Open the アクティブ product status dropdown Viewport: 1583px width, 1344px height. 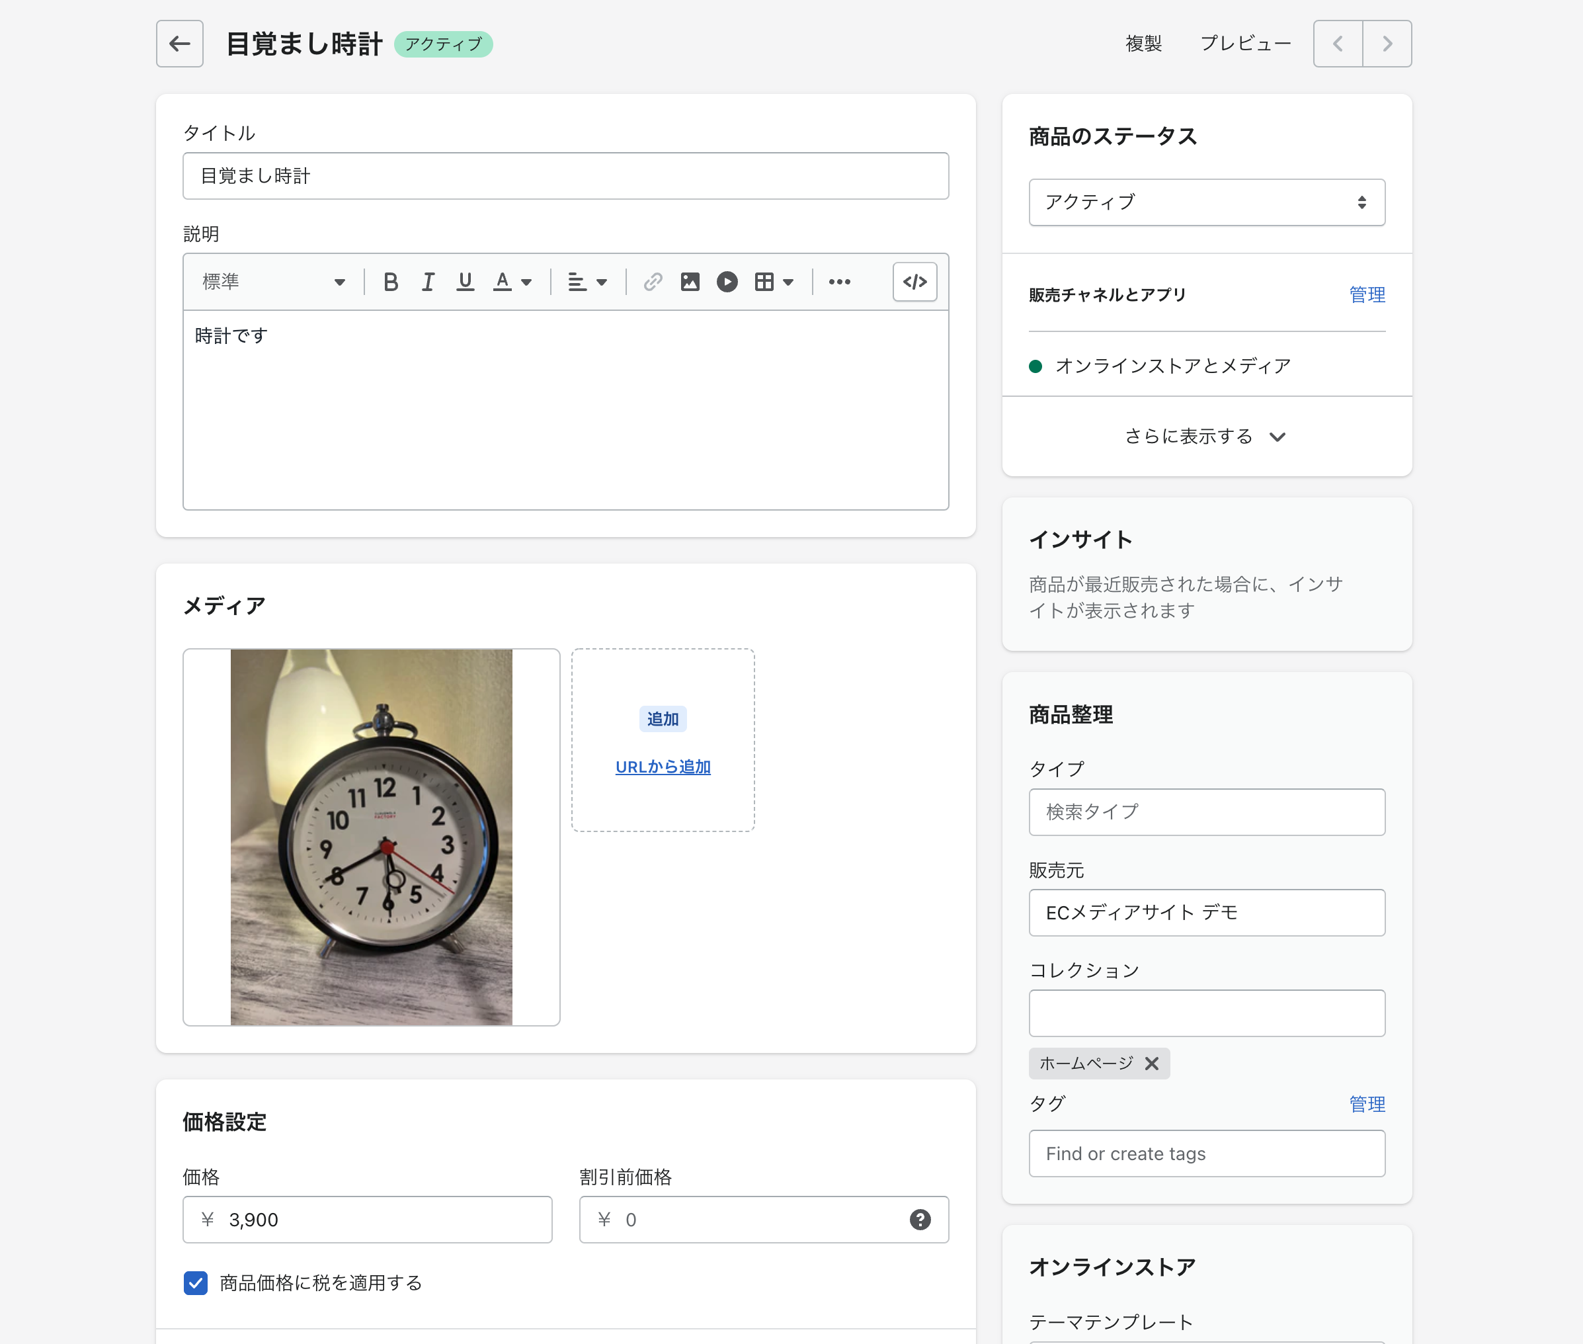1206,202
